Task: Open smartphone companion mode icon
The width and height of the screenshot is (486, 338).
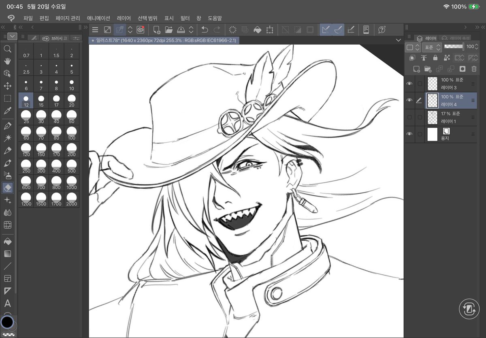Action: (366, 30)
